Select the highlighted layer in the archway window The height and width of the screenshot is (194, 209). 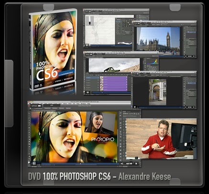(x=191, y=83)
